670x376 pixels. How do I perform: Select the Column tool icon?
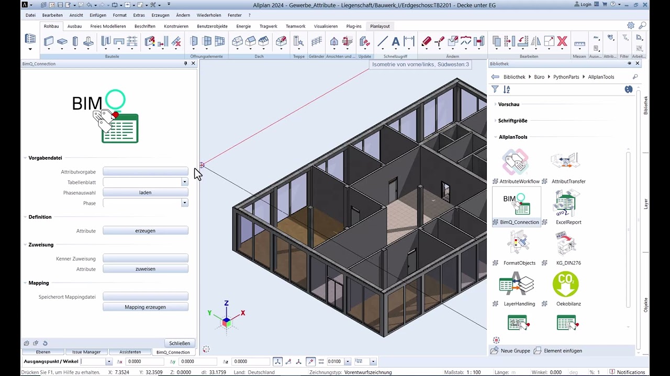(75, 41)
